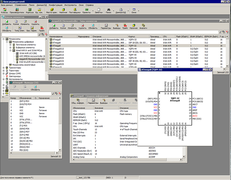Select Параметры tab in Сводная информация
The height and width of the screenshot is (180, 231).
click(93, 101)
